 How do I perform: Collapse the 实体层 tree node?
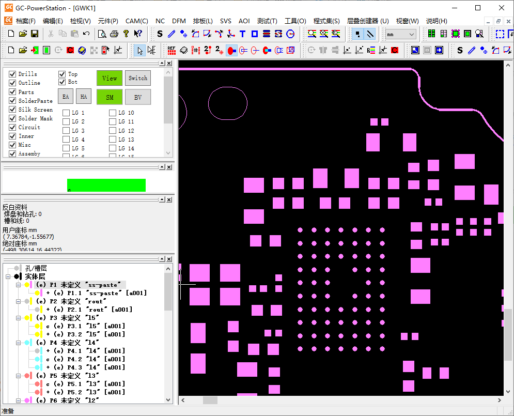point(8,276)
